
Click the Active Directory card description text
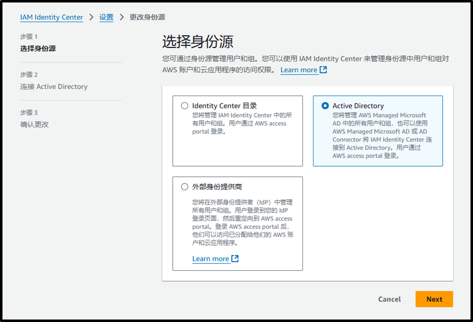382,136
